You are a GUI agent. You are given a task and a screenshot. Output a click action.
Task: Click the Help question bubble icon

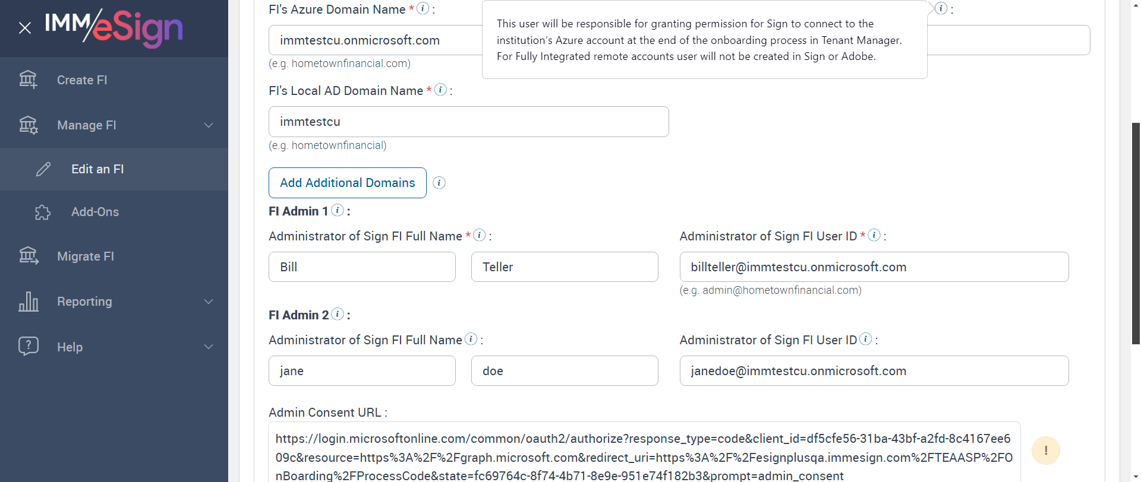28,346
